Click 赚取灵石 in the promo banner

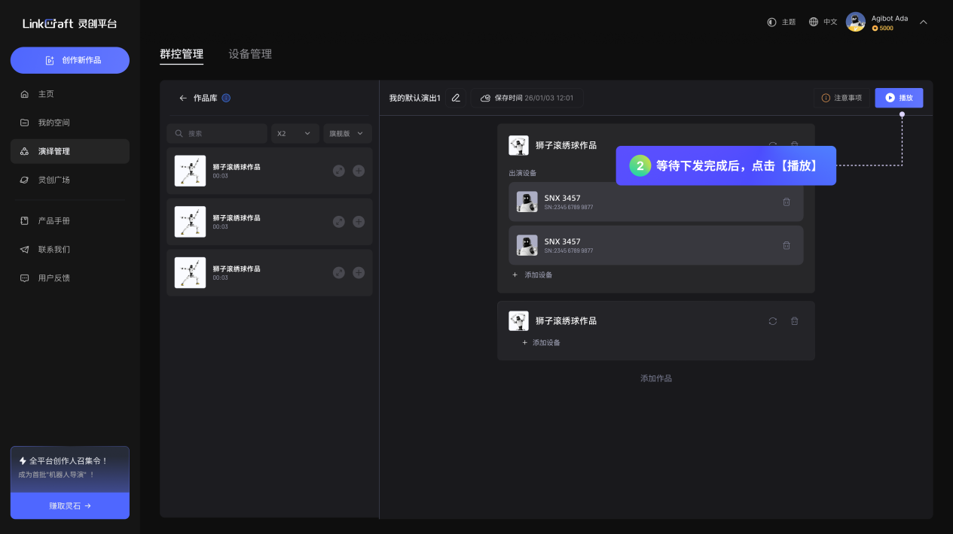tap(70, 506)
